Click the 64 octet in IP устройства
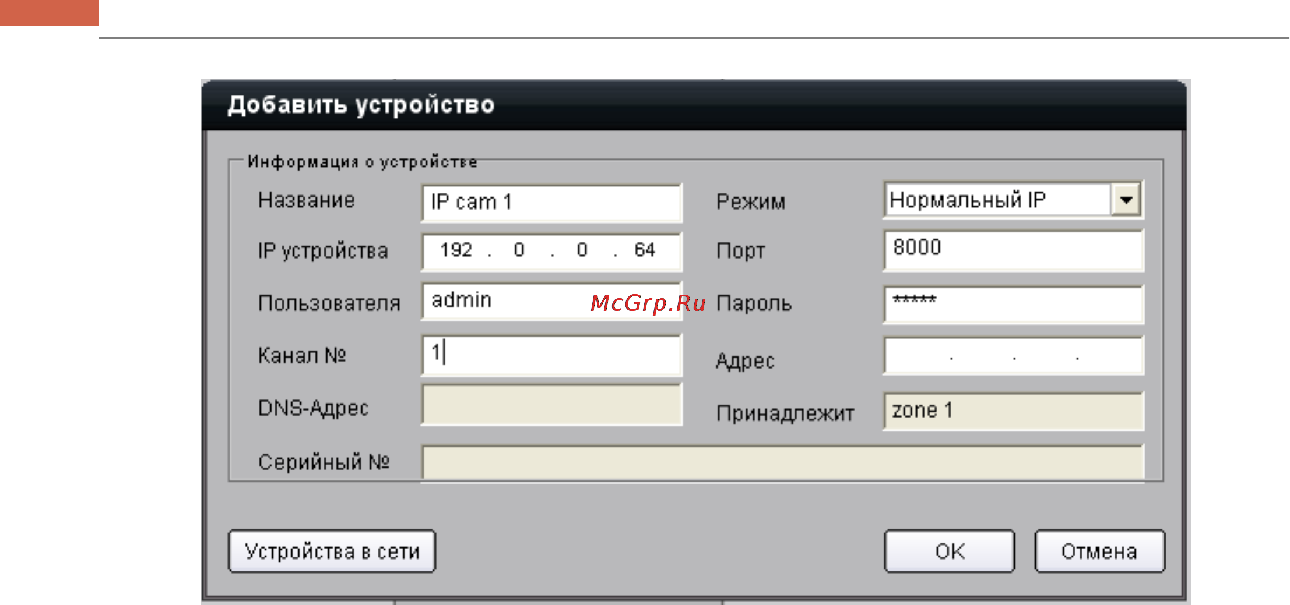The height and width of the screenshot is (605, 1290). (645, 250)
